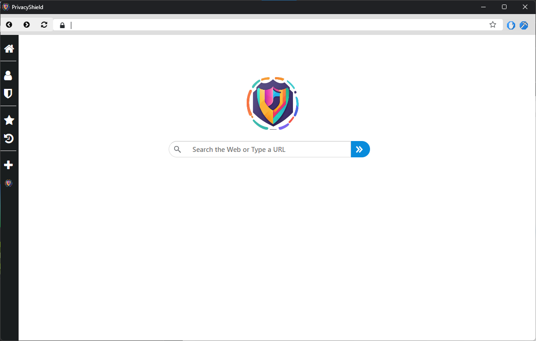The width and height of the screenshot is (536, 341).
Task: Focus the address bar field
Action: [278, 25]
